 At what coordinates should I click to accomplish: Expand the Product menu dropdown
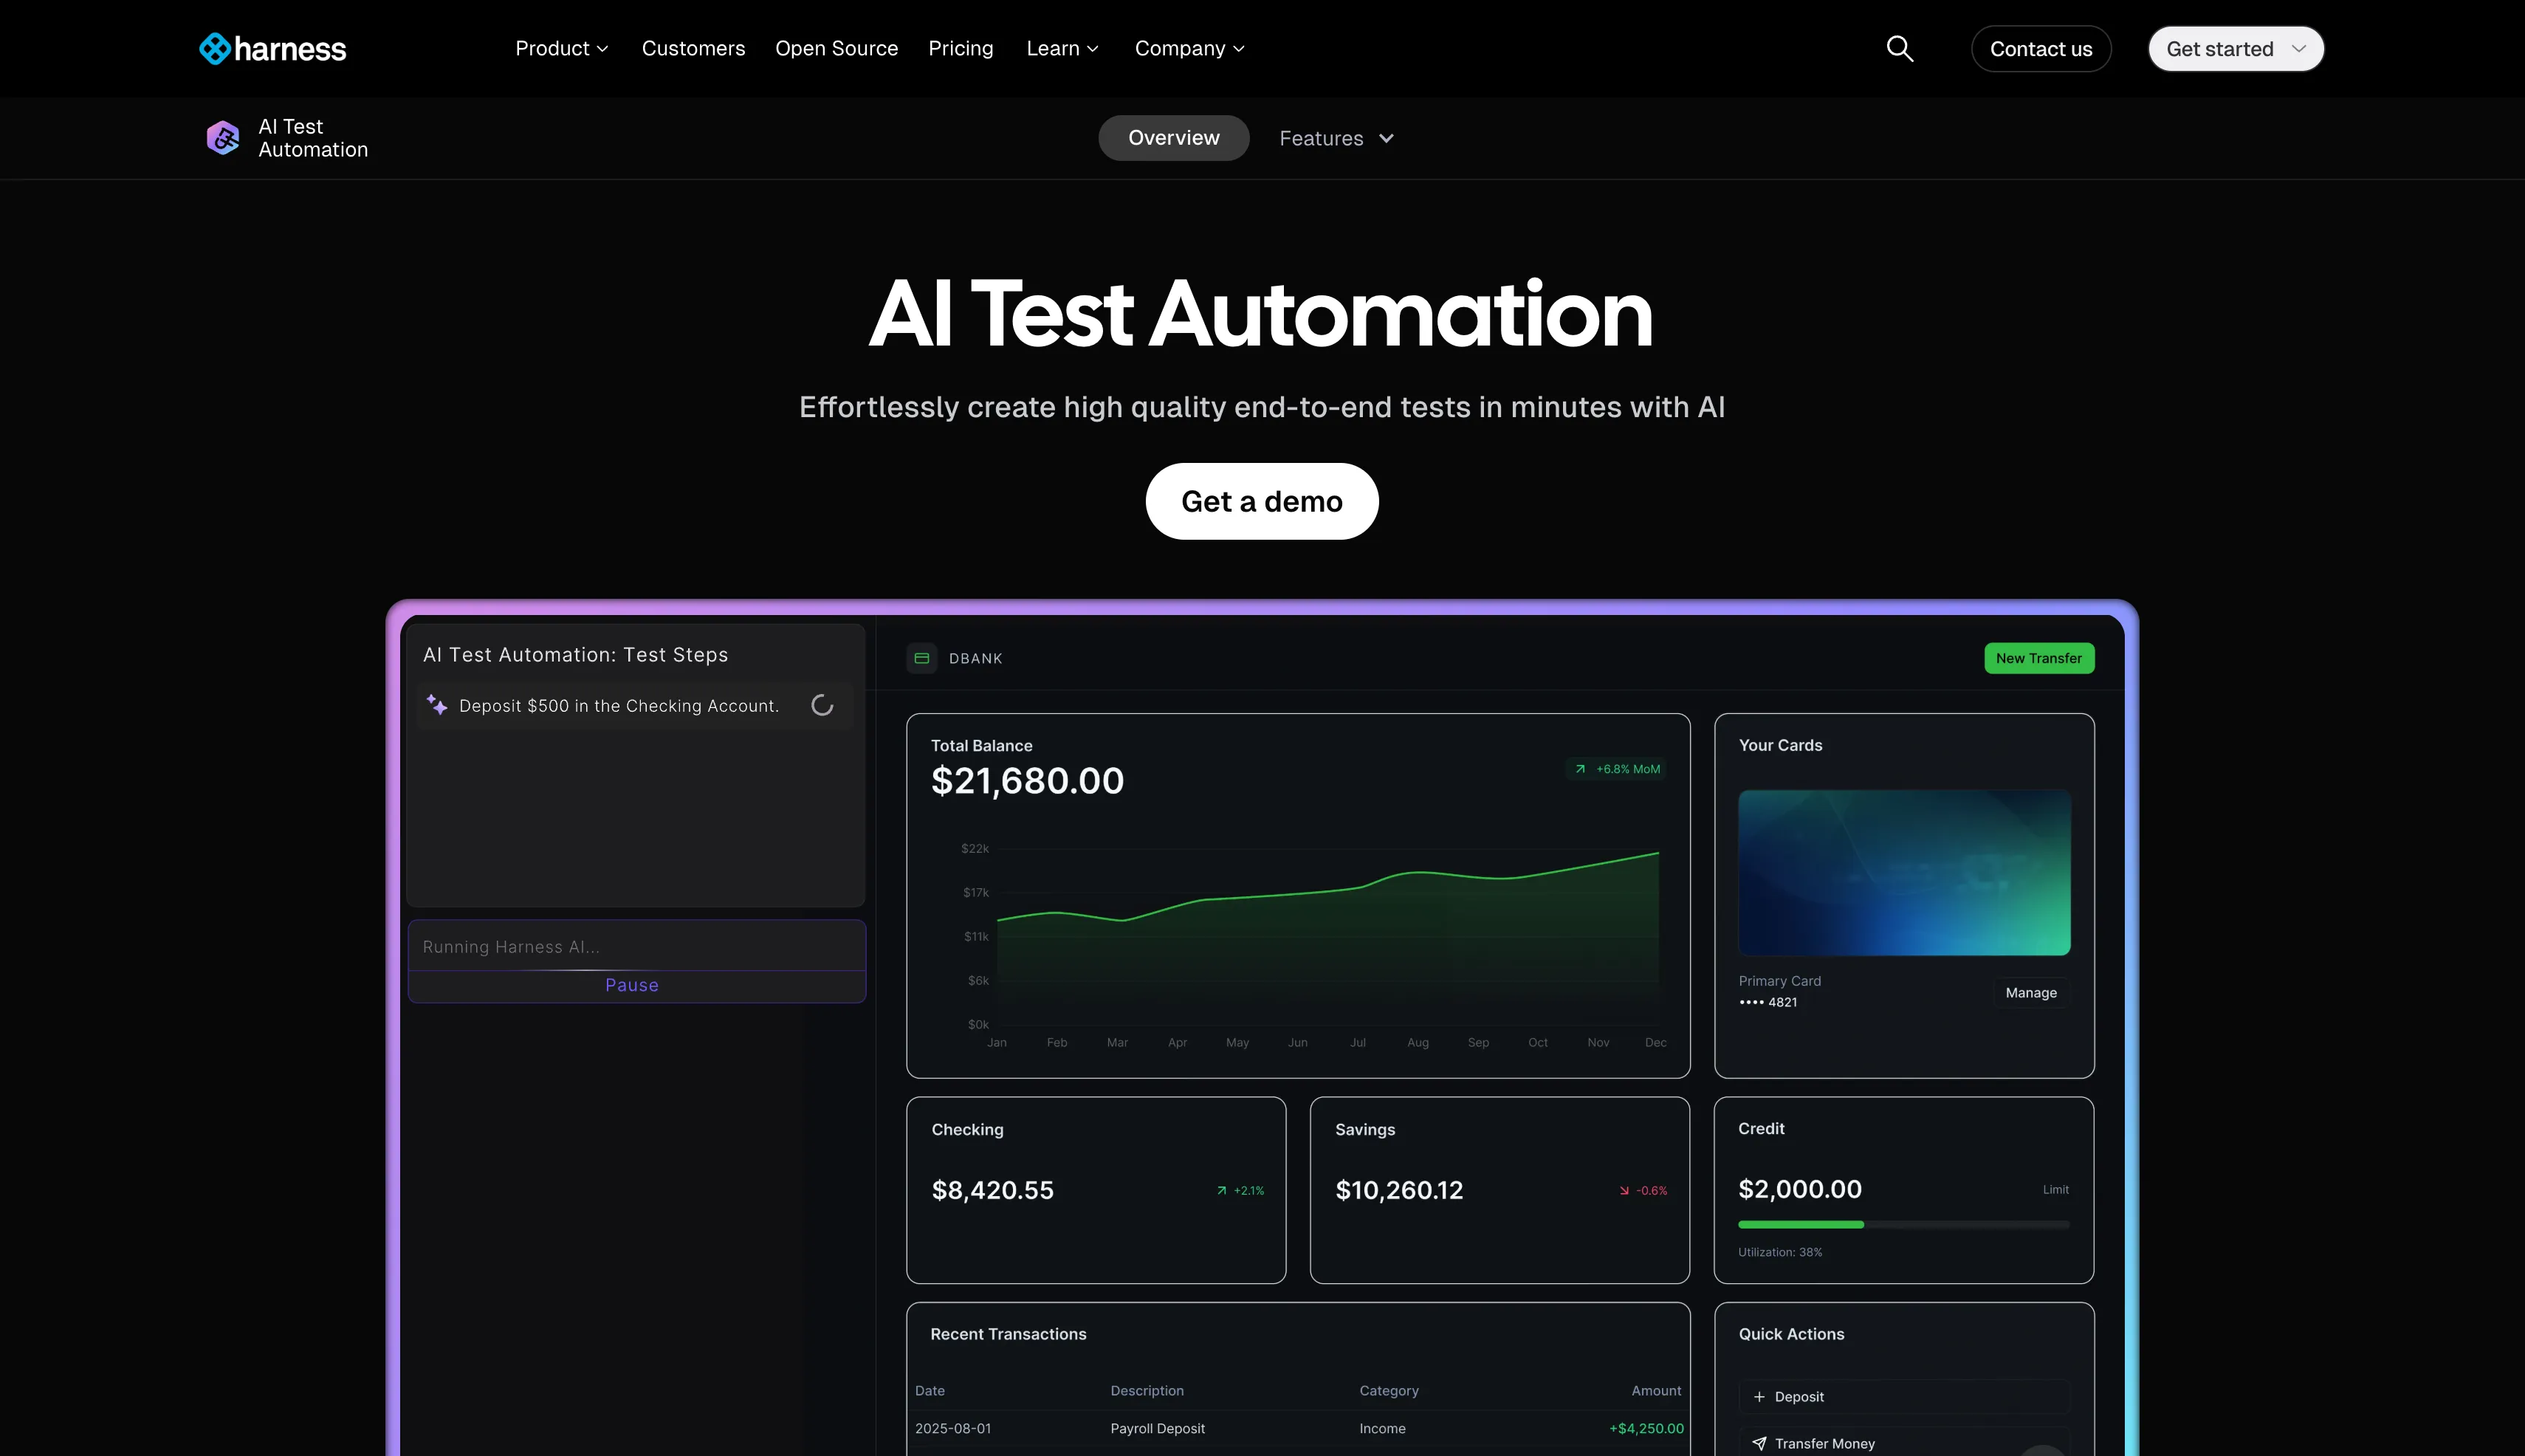click(x=561, y=48)
